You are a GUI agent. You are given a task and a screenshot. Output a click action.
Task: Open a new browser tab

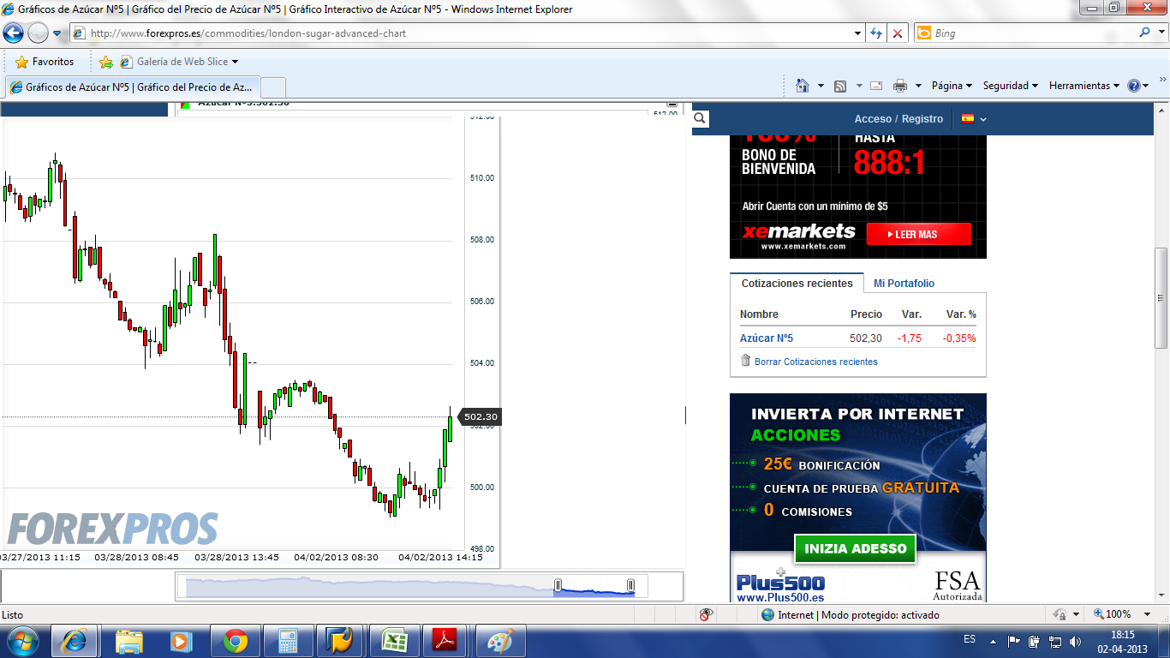[x=272, y=87]
